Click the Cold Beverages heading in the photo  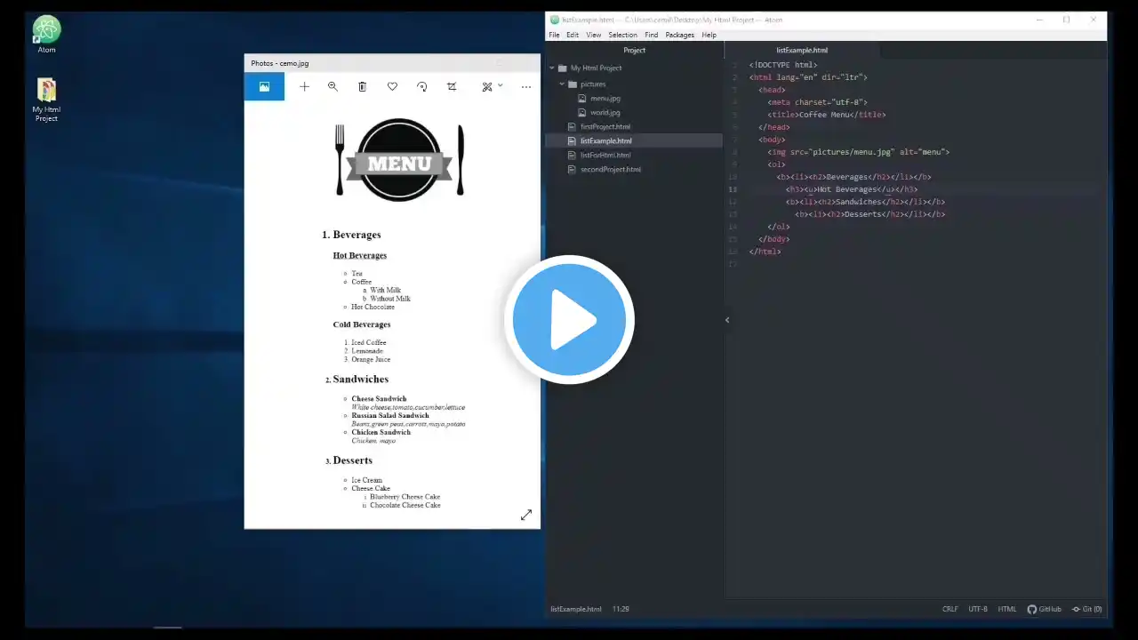[x=362, y=324]
